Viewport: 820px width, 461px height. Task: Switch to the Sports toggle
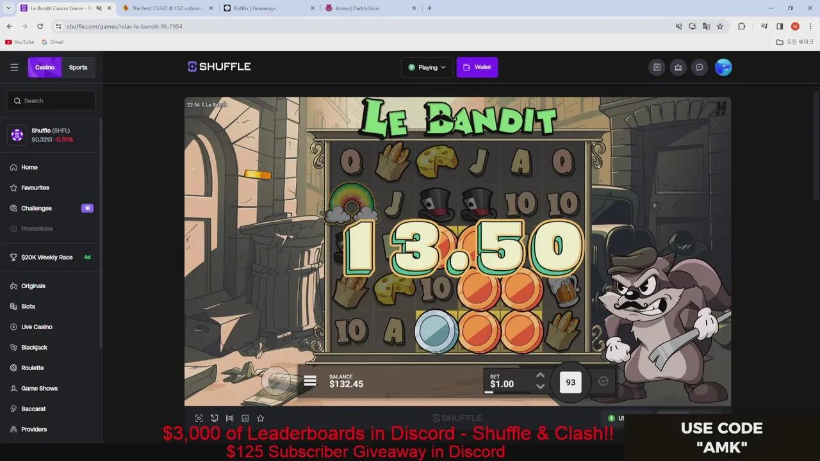[78, 67]
